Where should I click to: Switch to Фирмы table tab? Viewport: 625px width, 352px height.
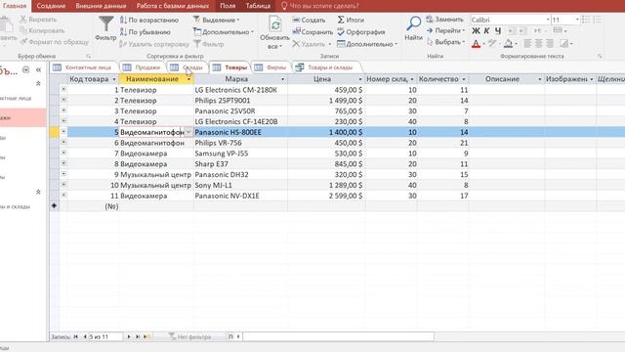pyautogui.click(x=271, y=67)
